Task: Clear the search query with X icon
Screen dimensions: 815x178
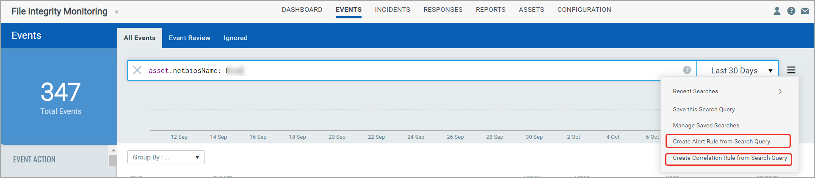Action: click(137, 70)
